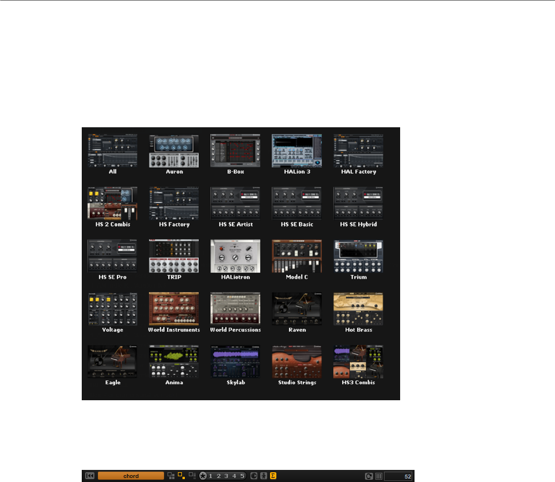The width and height of the screenshot is (555, 482).
Task: Choose the HS SE Pro icon
Action: pos(113,256)
